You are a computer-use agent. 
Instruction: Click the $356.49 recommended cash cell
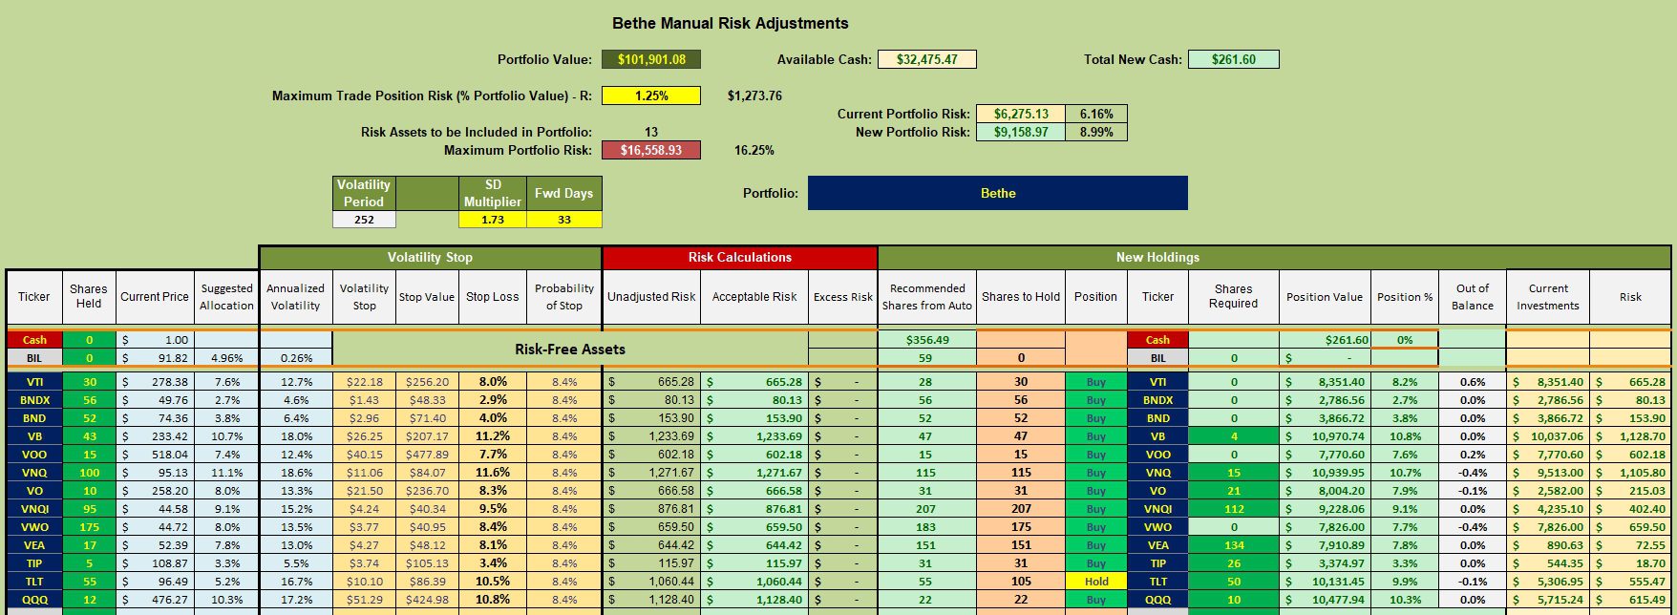coord(927,340)
